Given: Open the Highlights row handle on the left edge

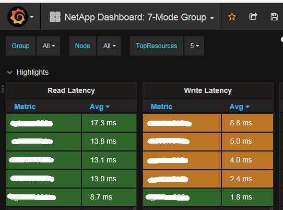Looking at the screenshot, I should tap(3, 89).
